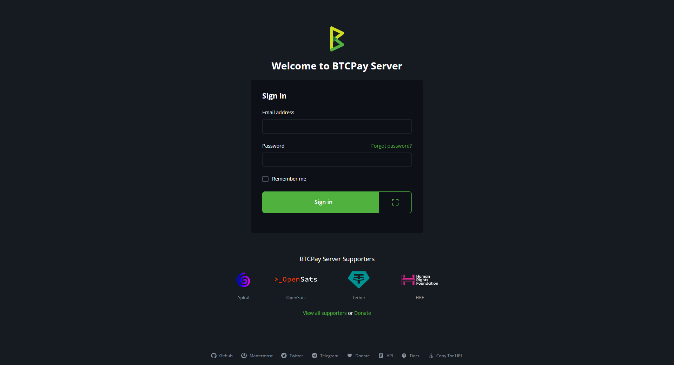The image size is (674, 365).
Task: Open the Spiral supporter logo
Action: pyautogui.click(x=244, y=280)
